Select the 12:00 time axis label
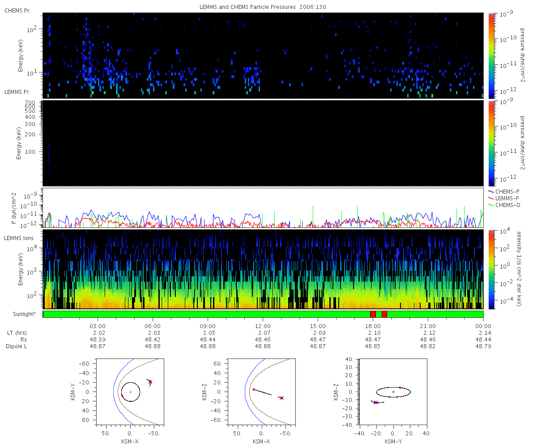 click(x=263, y=326)
